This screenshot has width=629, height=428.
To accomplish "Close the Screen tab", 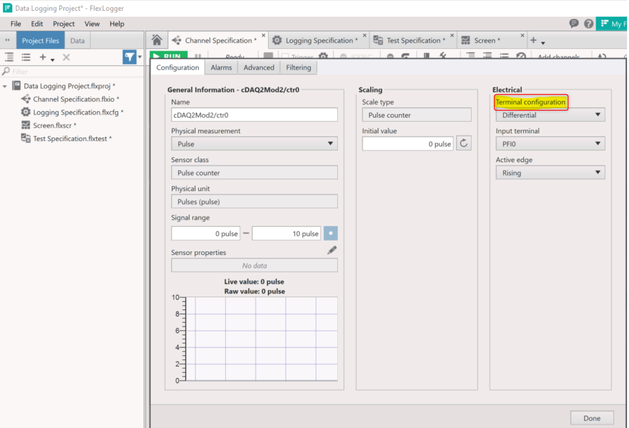I will [522, 36].
